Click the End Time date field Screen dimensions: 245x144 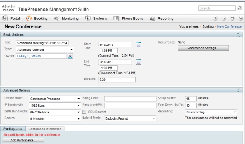pos(115,62)
